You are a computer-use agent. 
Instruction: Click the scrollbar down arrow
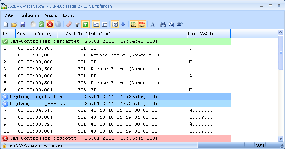coord(281,138)
